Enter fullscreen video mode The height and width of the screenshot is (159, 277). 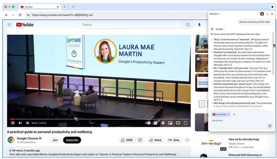tap(185, 123)
